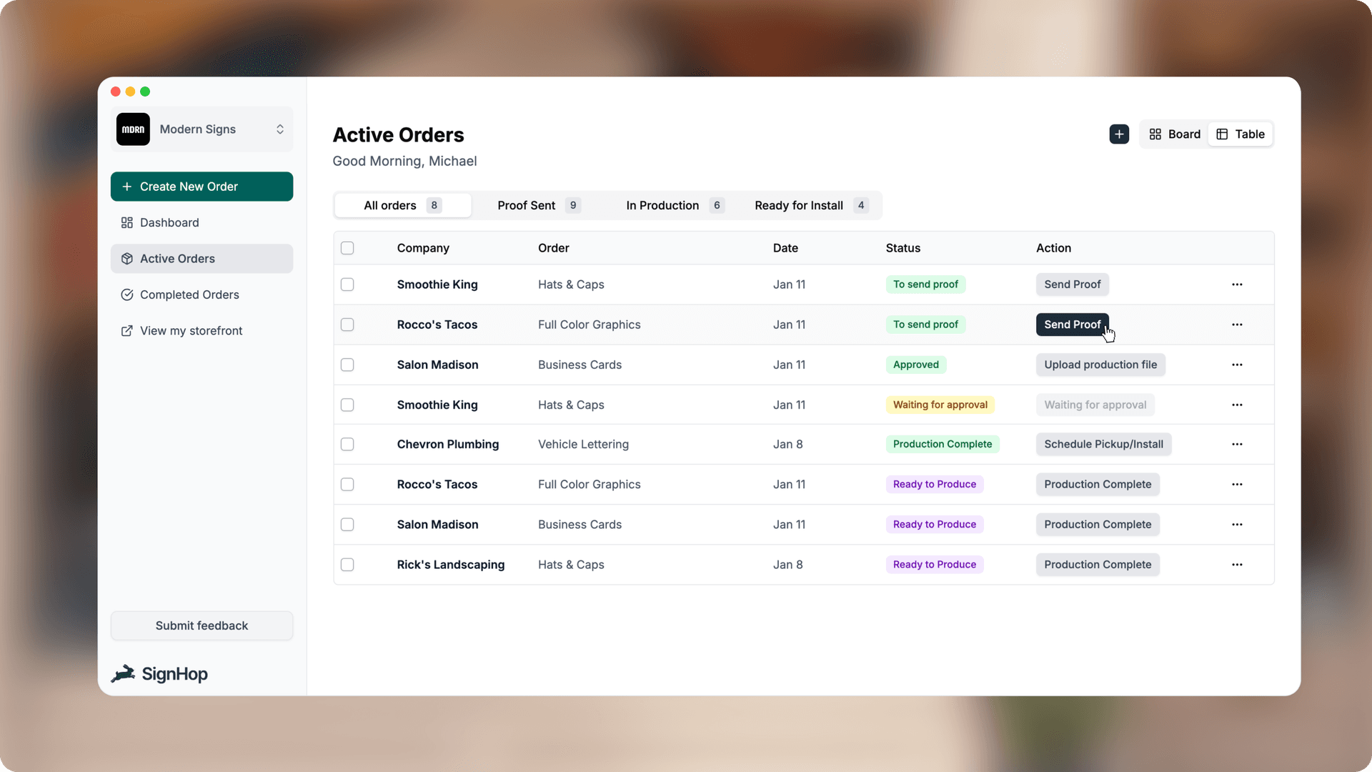The height and width of the screenshot is (772, 1372).
Task: Click the yellow Waiting for approval status badge
Action: [940, 405]
